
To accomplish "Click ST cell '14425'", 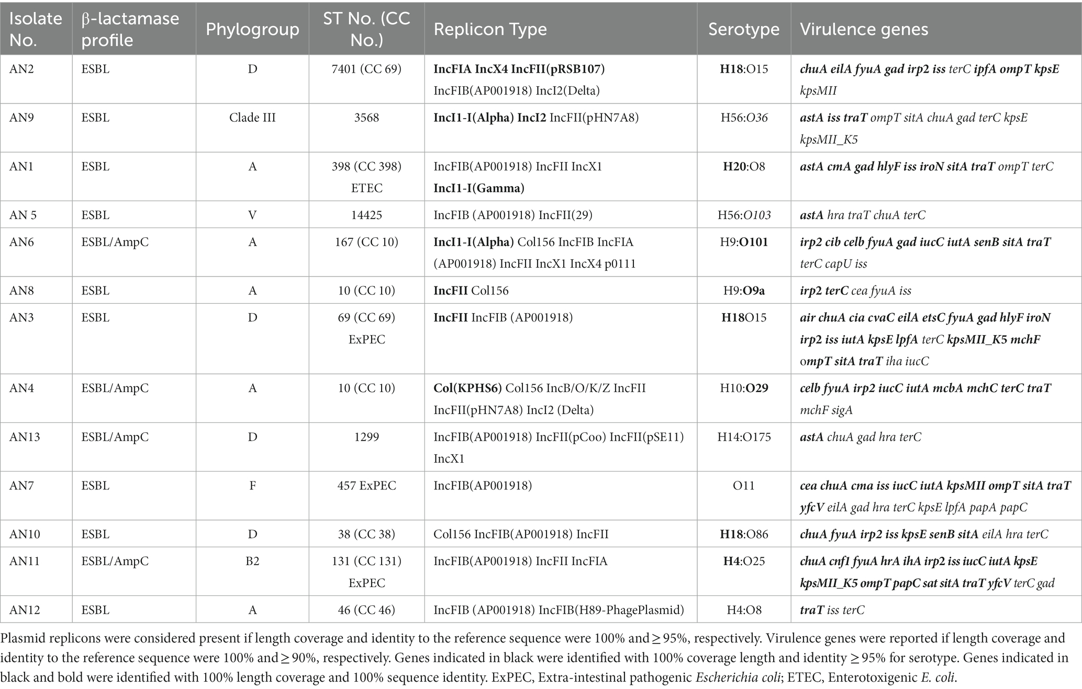I will coord(366,215).
